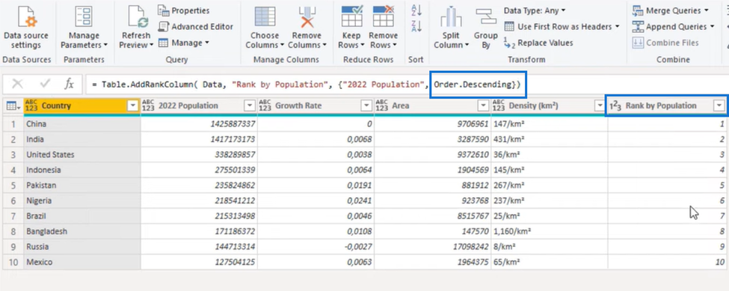This screenshot has height=291, width=729.
Task: Click the Group By icon
Action: 486,16
